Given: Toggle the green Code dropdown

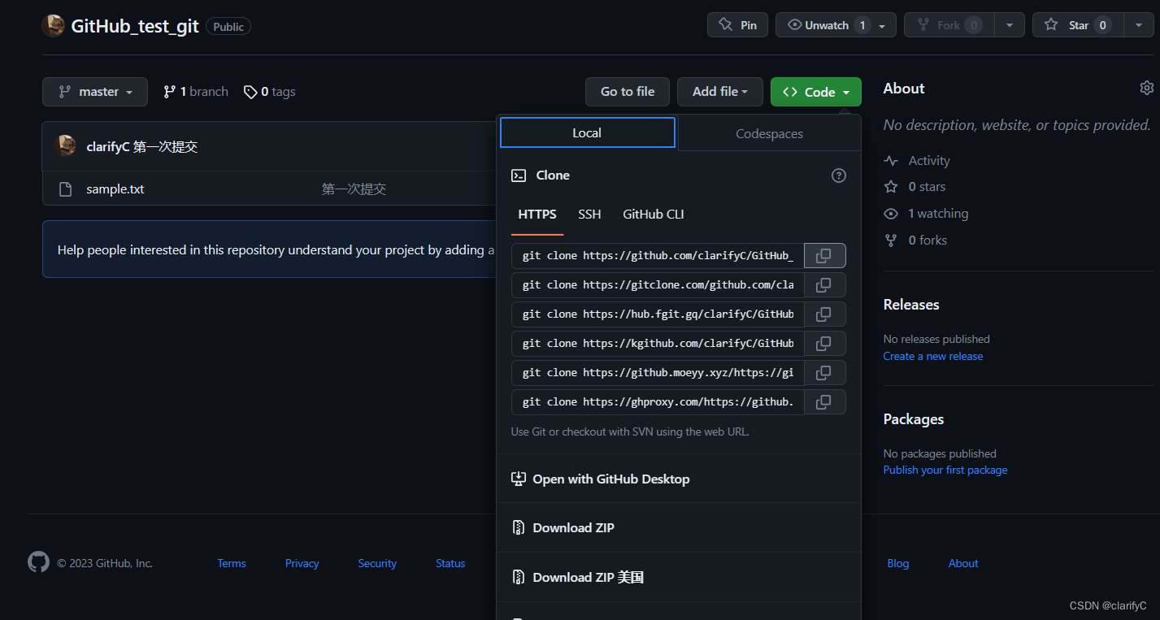Looking at the screenshot, I should click(x=815, y=92).
